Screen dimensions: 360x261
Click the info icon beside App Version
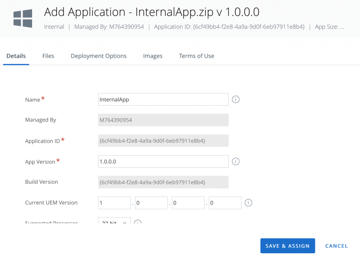[236, 161]
